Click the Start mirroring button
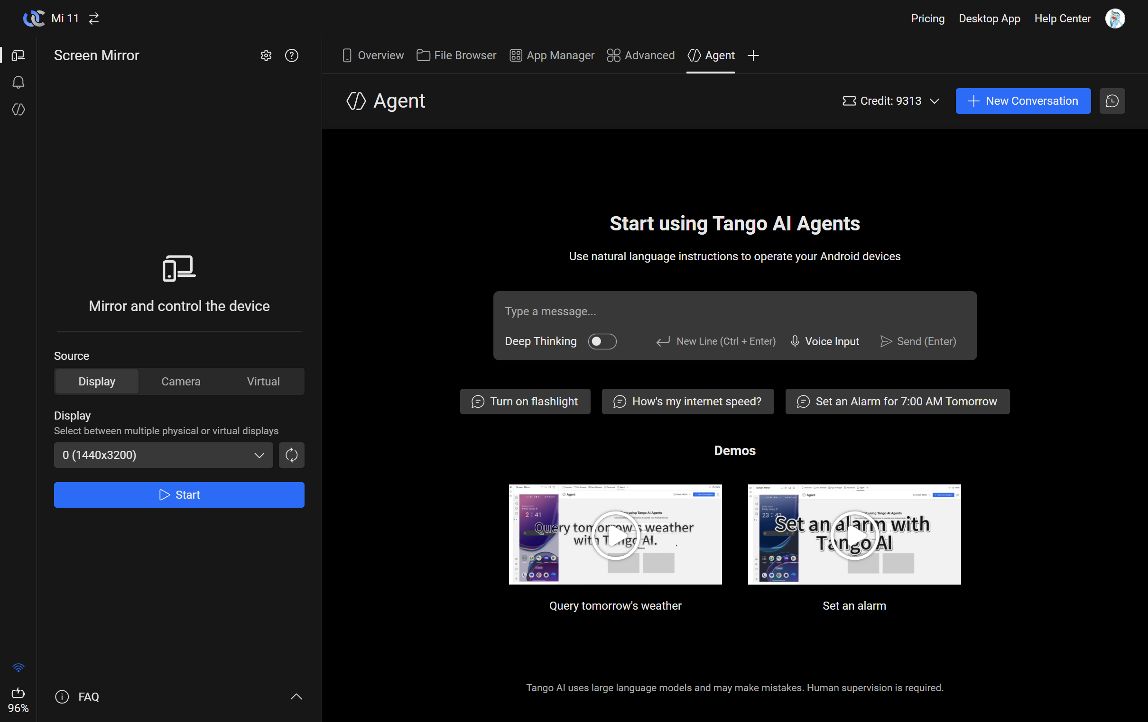 [x=179, y=494]
